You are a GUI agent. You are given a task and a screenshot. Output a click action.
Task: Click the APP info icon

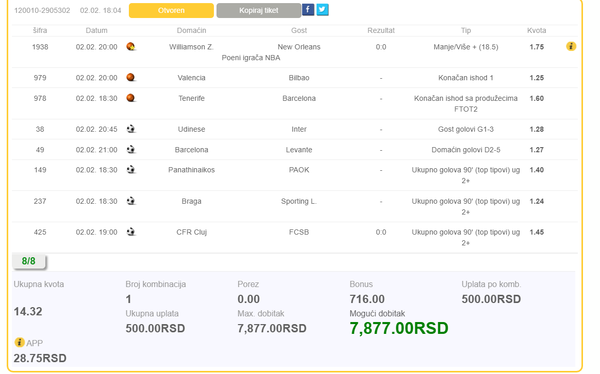tap(19, 342)
